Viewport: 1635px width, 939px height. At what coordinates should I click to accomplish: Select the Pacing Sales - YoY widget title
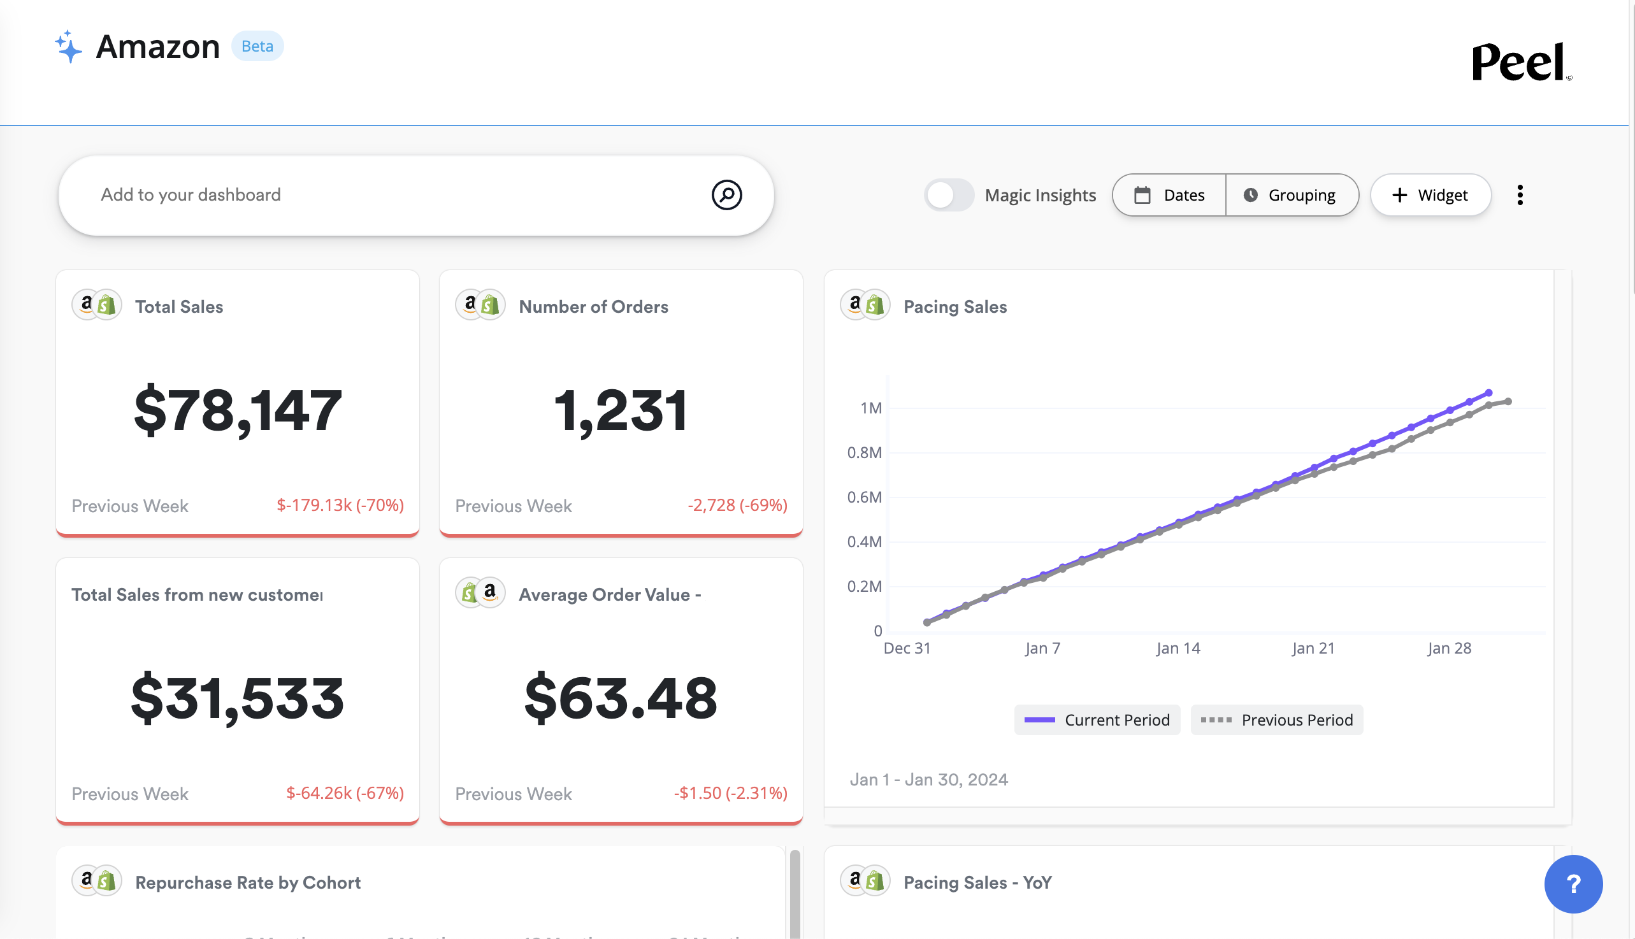click(x=977, y=882)
